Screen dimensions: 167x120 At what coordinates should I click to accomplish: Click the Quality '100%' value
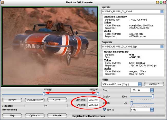click(124, 97)
